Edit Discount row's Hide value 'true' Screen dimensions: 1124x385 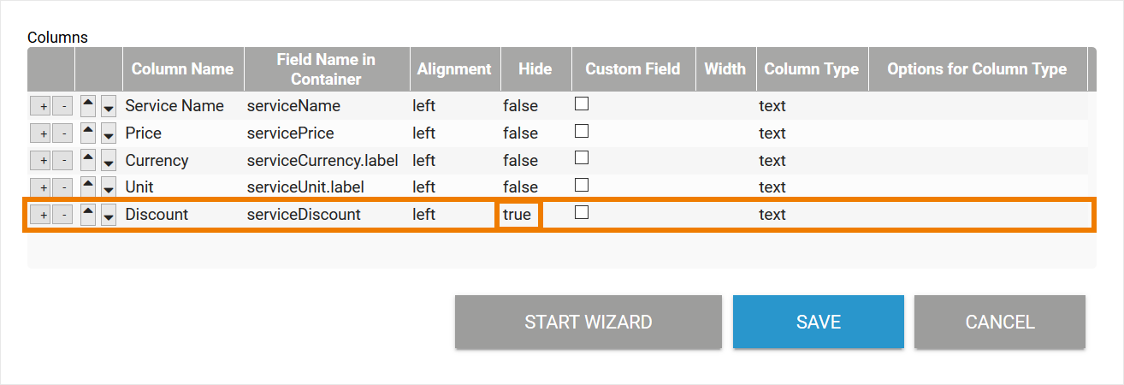click(x=518, y=215)
